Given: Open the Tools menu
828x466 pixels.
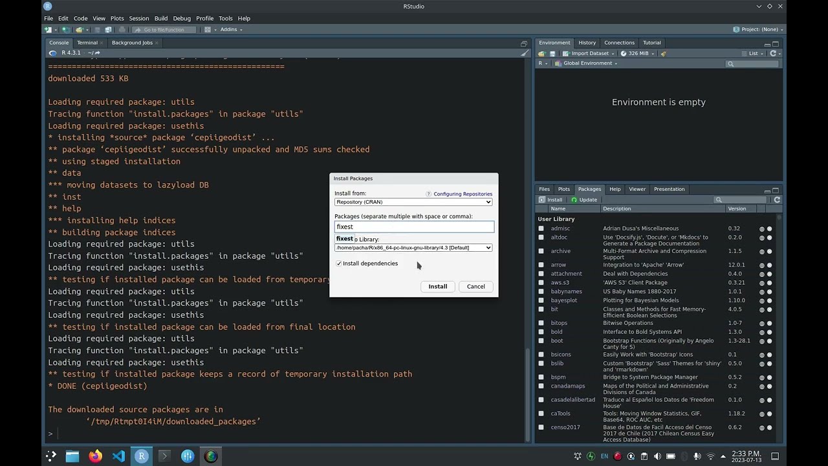Looking at the screenshot, I should 225,19.
